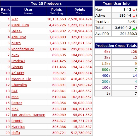The height and width of the screenshot is (136, 138).
Task: Click the red down arrow beside Active
Action: tap(134, 16)
